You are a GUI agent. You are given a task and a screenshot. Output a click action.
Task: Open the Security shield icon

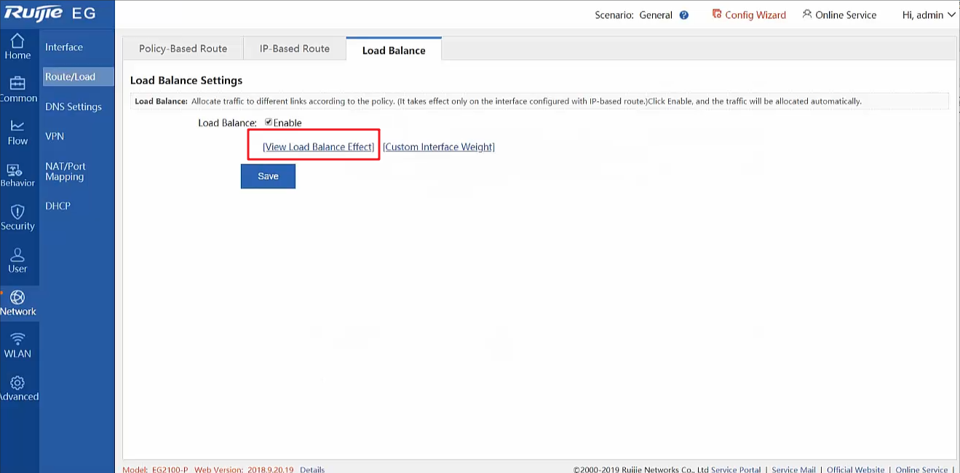coord(17,212)
